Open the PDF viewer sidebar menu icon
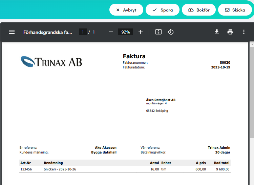The image size is (254, 185). click(12, 32)
